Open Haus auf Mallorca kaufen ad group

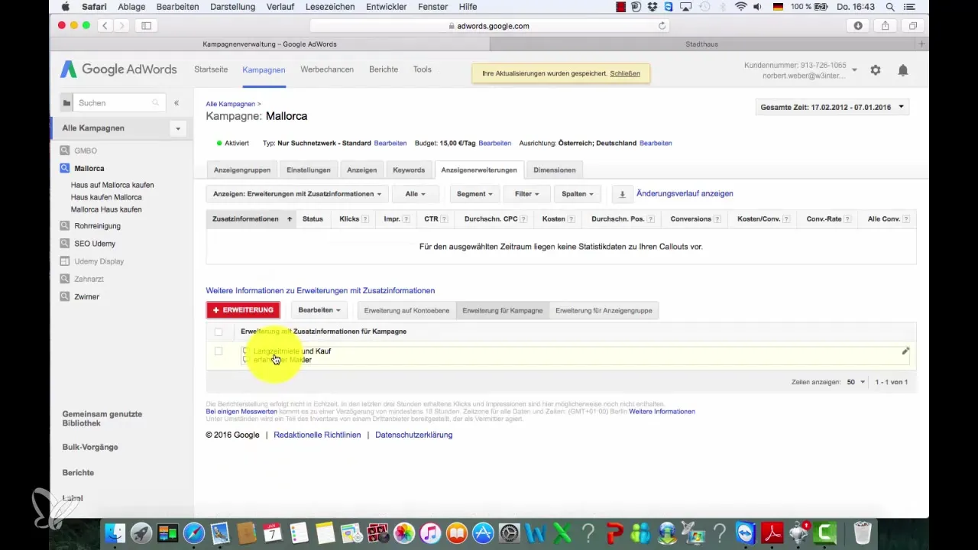tap(112, 185)
